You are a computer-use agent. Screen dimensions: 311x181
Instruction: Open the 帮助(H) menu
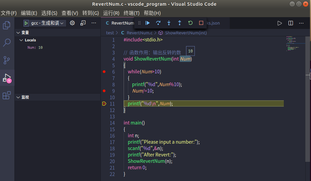tap(152, 13)
